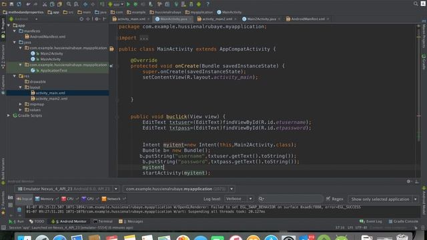This screenshot has width=427, height=240.
Task: Click the logcat search input field
Action: click(x=290, y=199)
